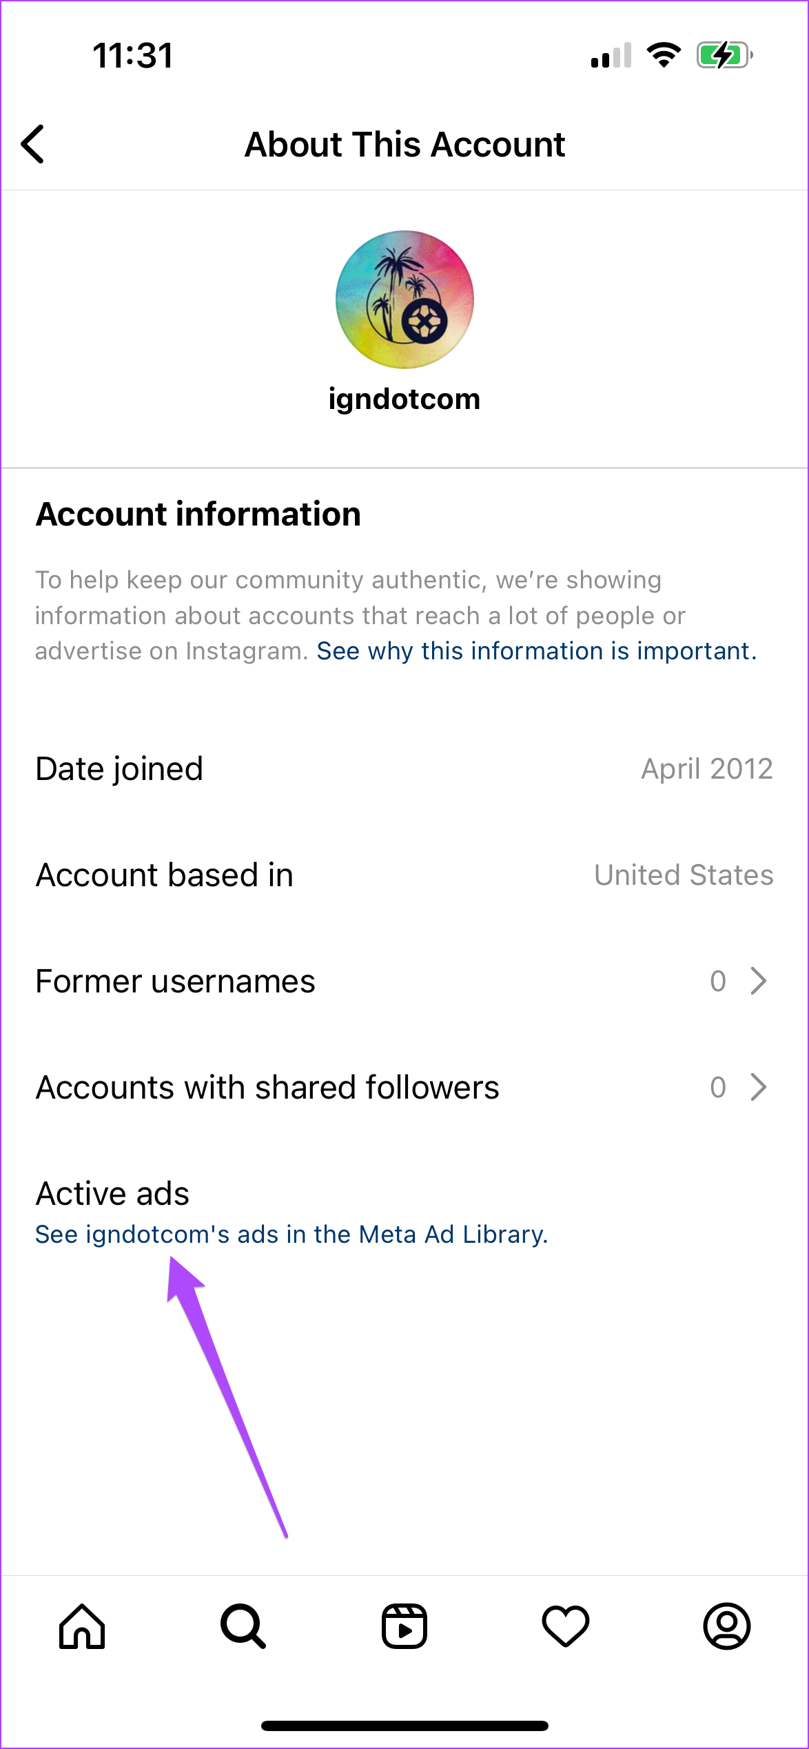809x1749 pixels.
Task: Click 'See why this information is important' link
Action: click(536, 651)
